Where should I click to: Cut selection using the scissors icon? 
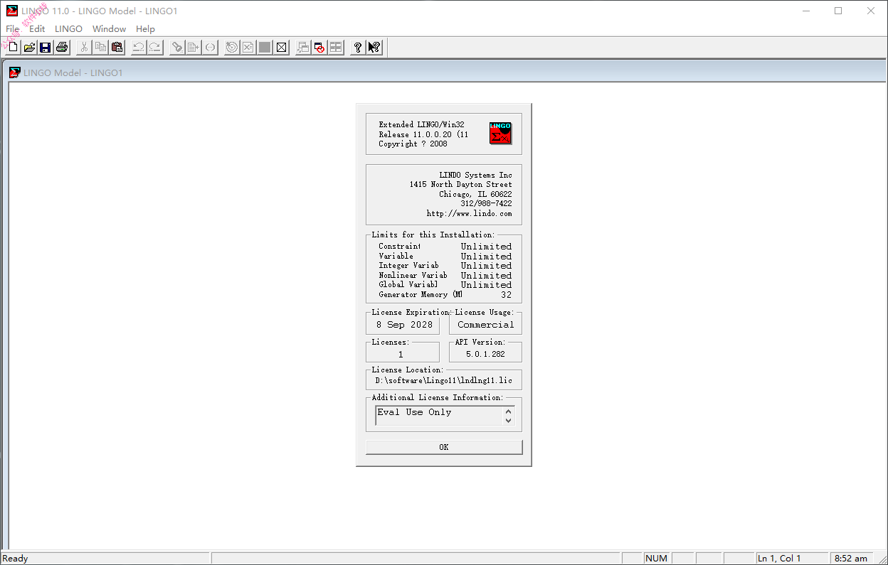tap(84, 48)
